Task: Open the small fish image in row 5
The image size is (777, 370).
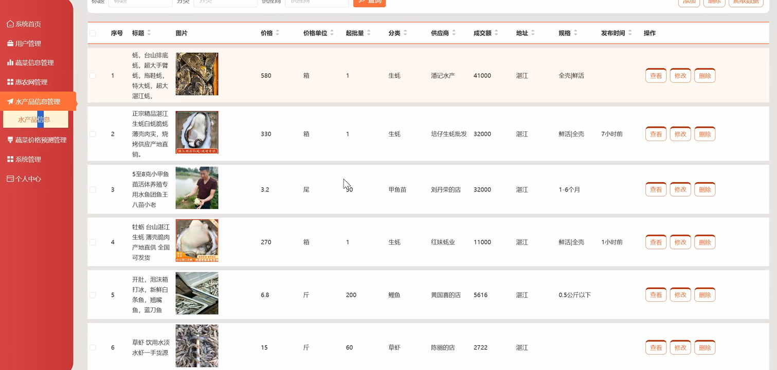Action: [x=197, y=293]
